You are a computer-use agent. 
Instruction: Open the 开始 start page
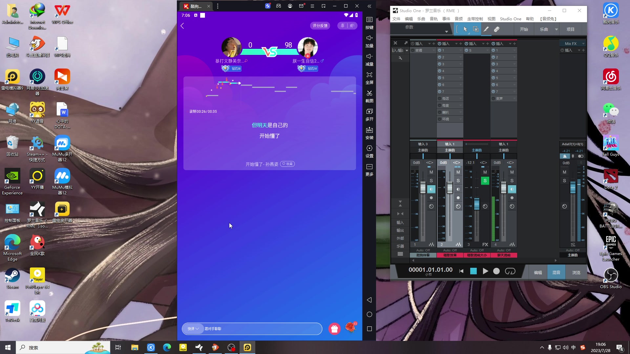click(x=524, y=29)
